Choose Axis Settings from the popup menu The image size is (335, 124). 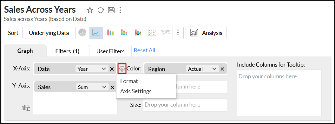click(136, 91)
